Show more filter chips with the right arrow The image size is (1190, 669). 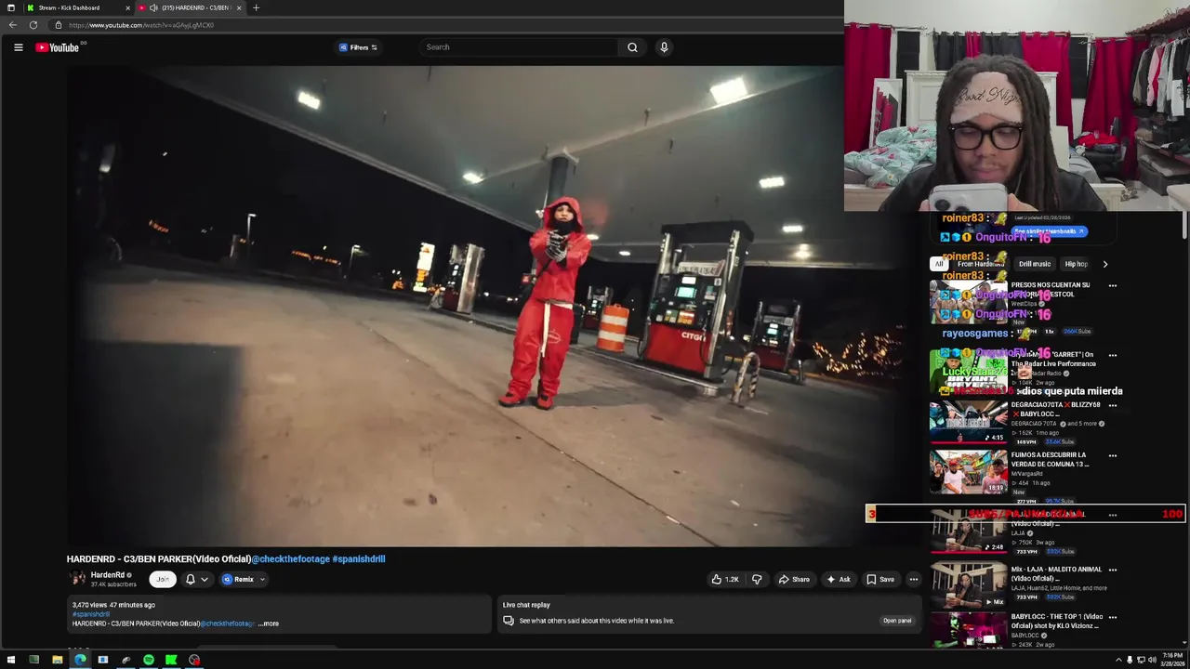click(1104, 264)
